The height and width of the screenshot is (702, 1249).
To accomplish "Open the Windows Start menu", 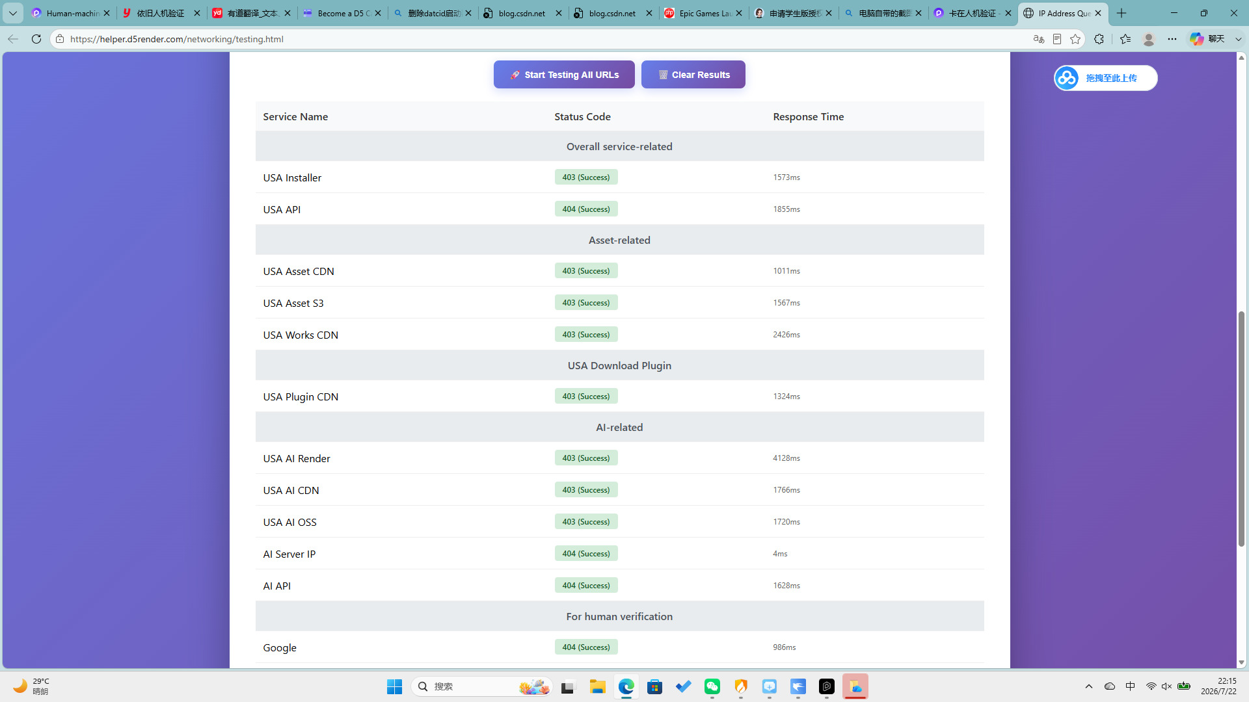I will (x=394, y=686).
